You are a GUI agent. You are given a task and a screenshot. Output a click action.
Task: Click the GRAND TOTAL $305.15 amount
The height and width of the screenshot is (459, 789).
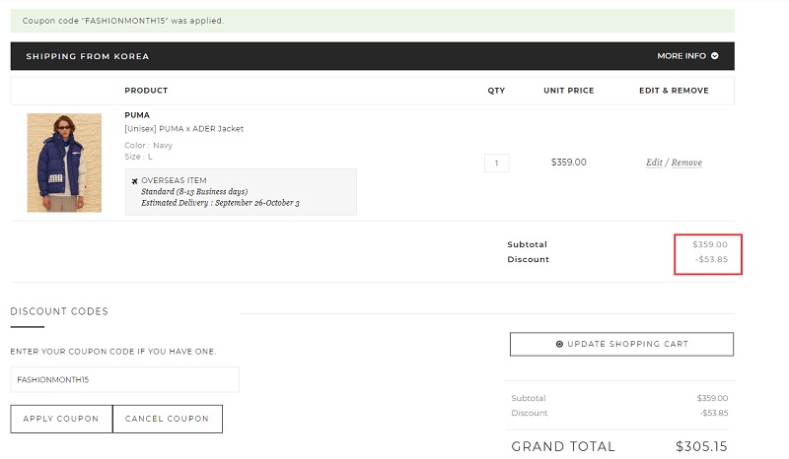click(x=701, y=446)
